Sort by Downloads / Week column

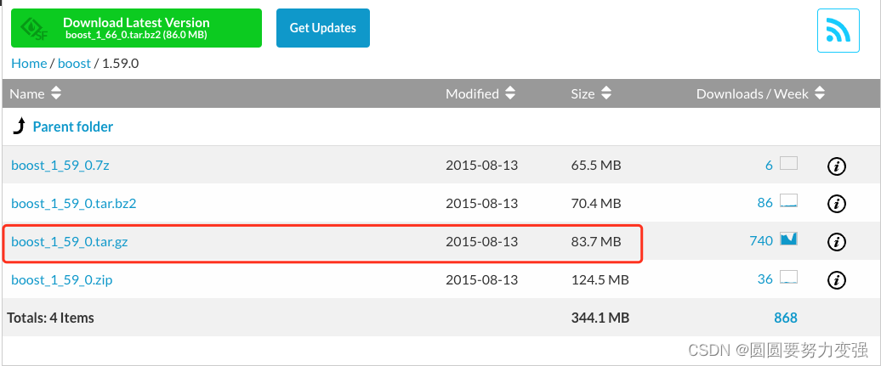(761, 93)
